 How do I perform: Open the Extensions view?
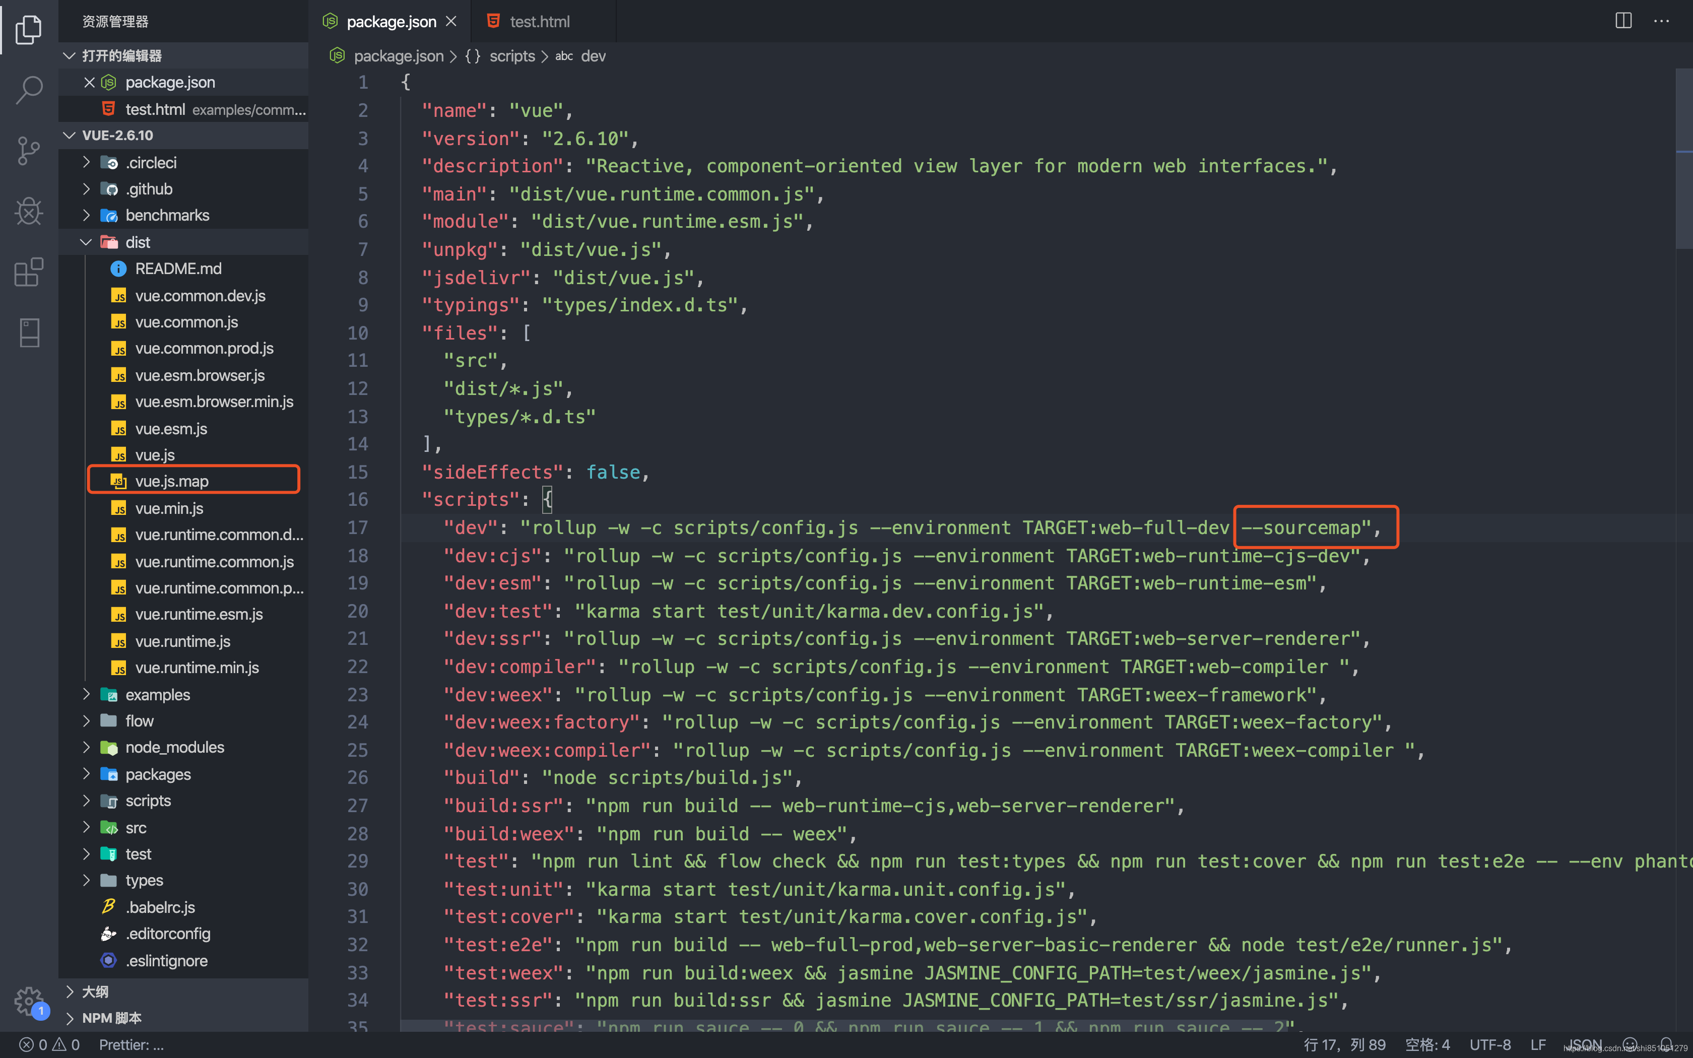[x=29, y=272]
